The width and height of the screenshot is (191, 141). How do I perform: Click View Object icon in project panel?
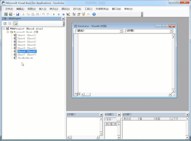point(10,23)
